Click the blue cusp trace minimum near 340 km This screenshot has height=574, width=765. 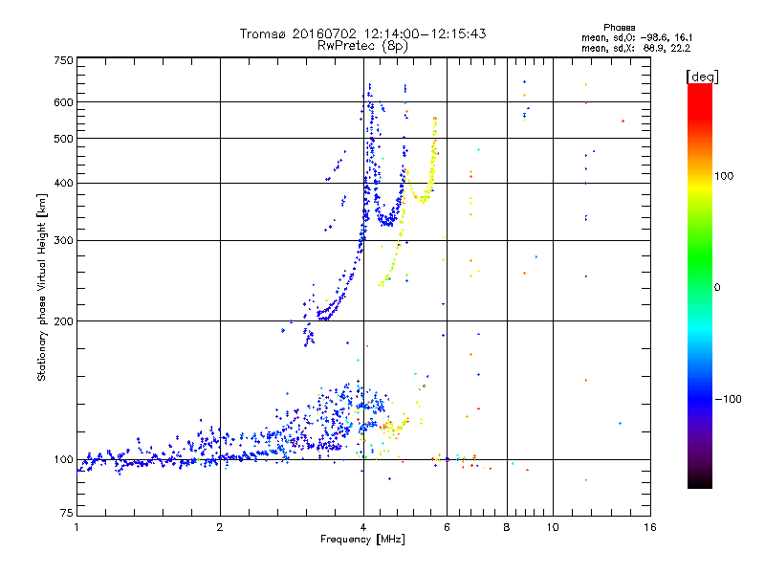pos(387,223)
